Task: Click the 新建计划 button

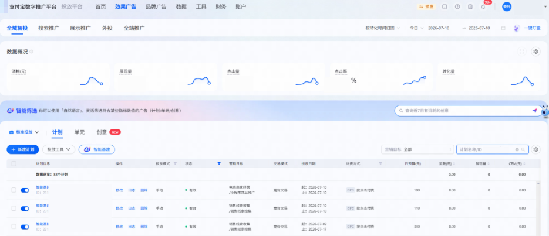Action: coord(23,149)
